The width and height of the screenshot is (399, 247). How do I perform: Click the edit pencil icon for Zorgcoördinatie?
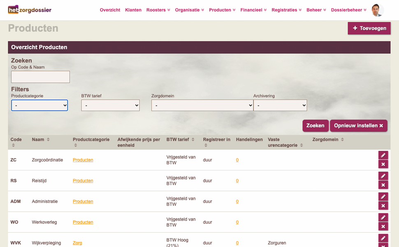pyautogui.click(x=383, y=155)
